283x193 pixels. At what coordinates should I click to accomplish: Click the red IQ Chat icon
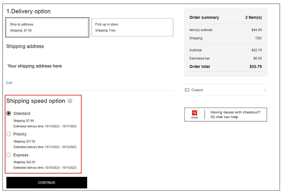195,113
